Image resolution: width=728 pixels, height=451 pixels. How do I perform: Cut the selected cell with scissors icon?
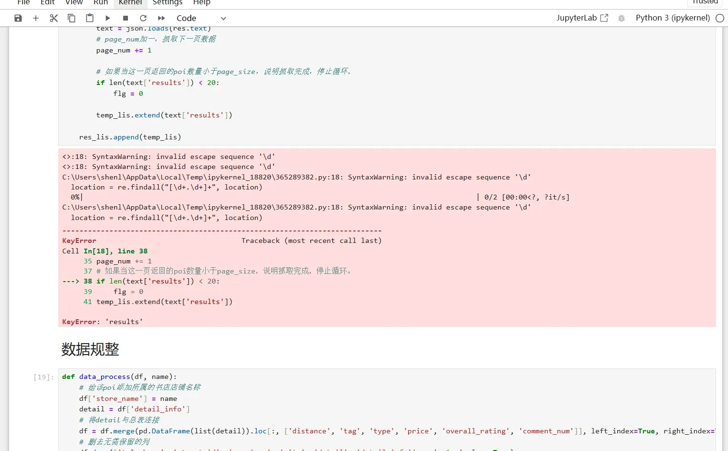[53, 18]
